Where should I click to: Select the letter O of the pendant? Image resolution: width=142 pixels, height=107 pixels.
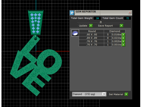49,62
